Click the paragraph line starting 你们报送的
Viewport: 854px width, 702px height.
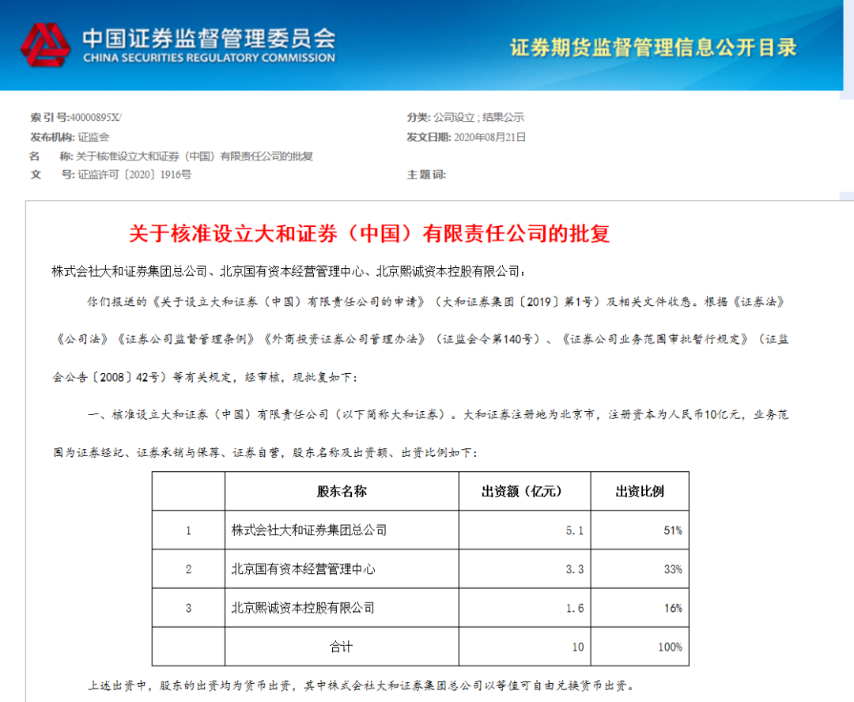(436, 302)
